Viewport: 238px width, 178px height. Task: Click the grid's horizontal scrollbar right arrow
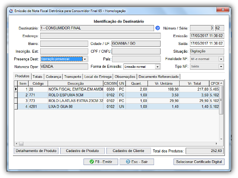point(216,143)
